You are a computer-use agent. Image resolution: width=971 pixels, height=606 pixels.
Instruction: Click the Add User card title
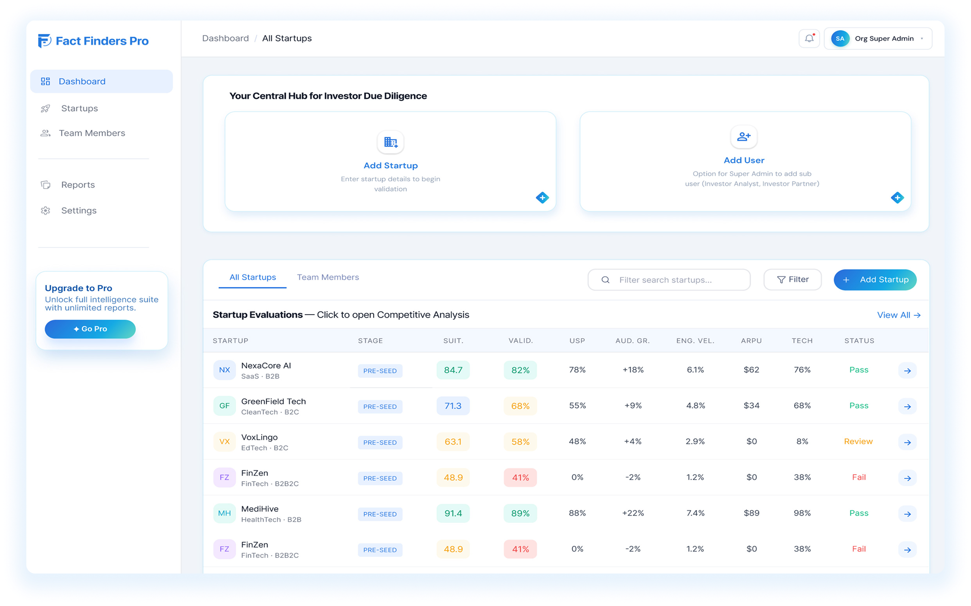(744, 160)
